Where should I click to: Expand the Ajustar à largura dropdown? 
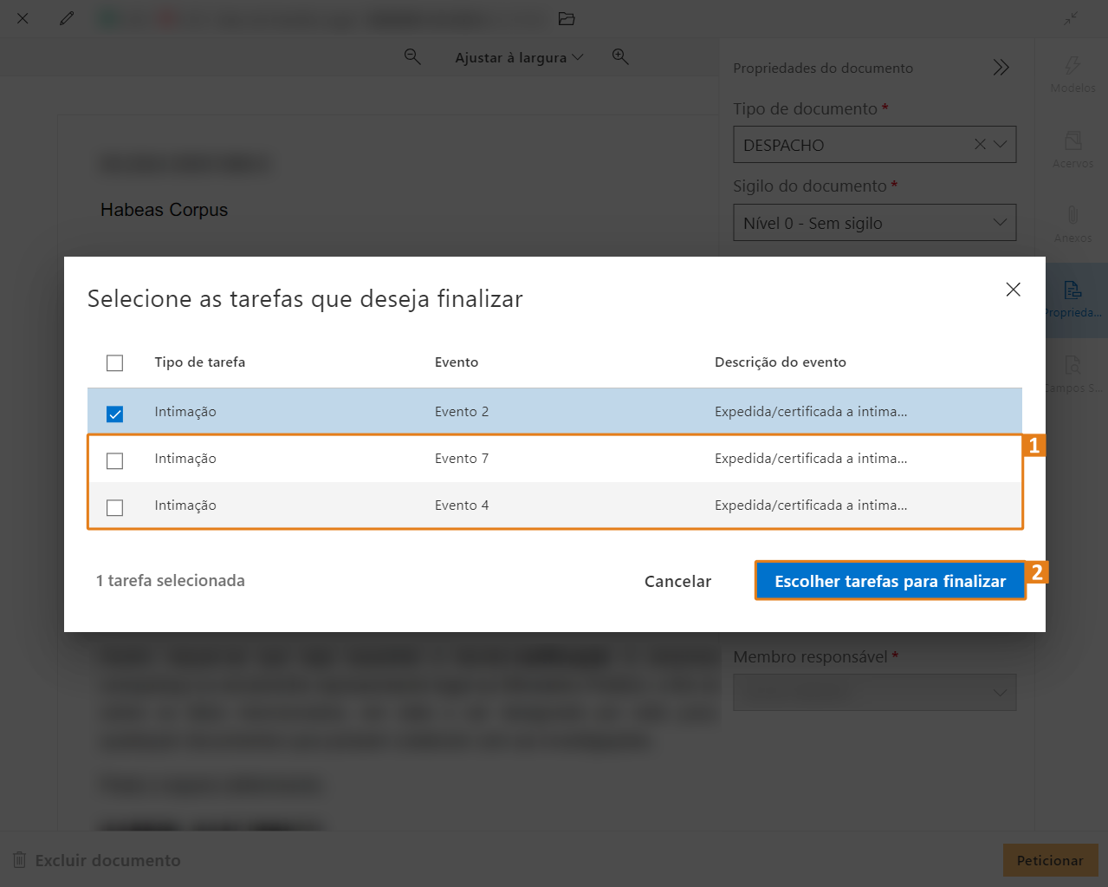pyautogui.click(x=519, y=57)
